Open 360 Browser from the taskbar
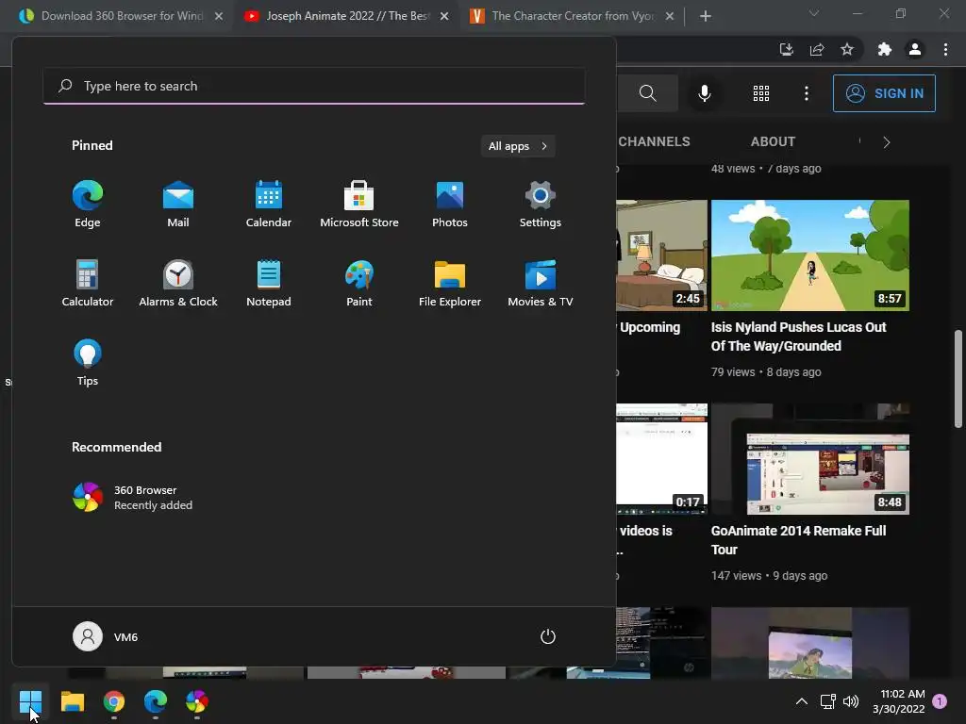966x724 pixels. click(x=197, y=701)
